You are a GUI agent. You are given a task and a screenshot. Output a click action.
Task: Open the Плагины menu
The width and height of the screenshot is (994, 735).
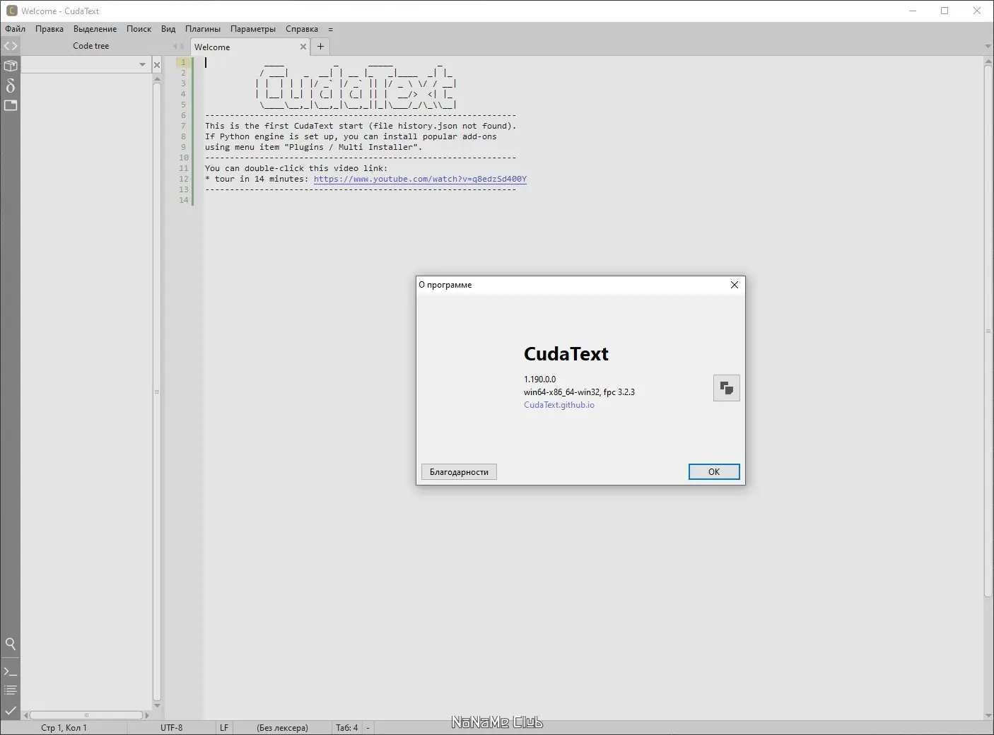coord(203,29)
